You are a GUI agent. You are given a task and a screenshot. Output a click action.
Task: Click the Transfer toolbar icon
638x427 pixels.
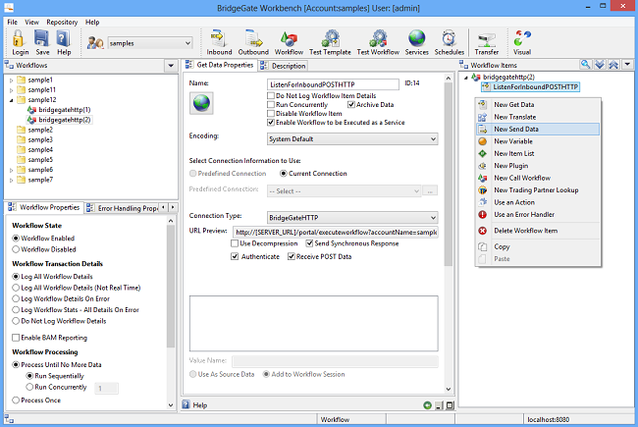coord(486,41)
